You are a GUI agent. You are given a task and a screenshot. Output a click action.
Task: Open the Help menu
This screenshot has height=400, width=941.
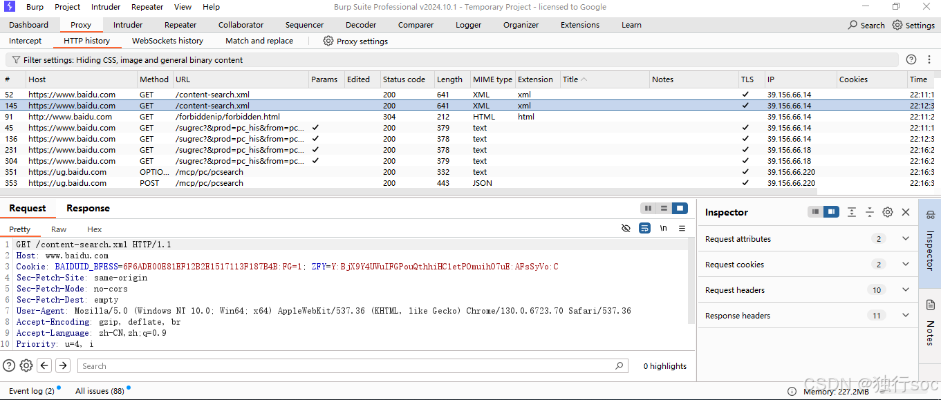click(212, 7)
